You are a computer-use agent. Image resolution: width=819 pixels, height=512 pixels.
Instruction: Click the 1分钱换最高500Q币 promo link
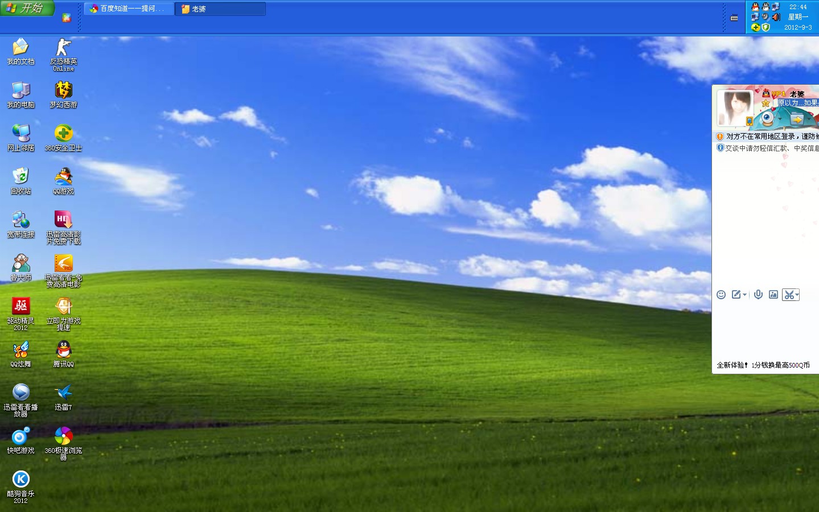(x=780, y=365)
